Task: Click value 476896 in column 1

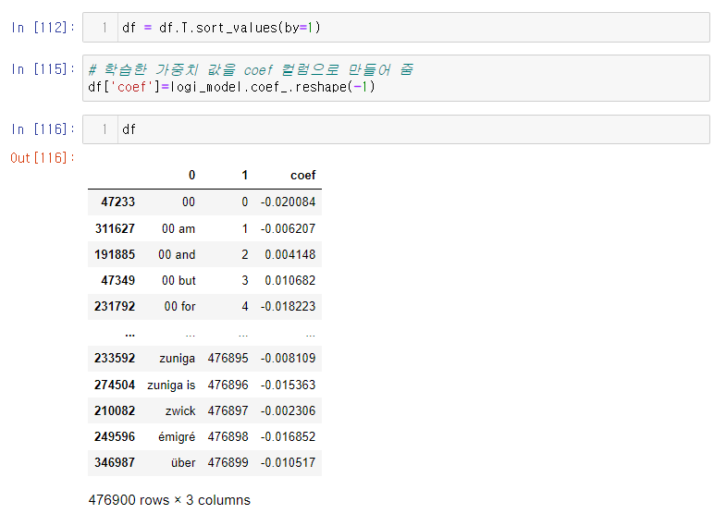Action: pyautogui.click(x=228, y=385)
